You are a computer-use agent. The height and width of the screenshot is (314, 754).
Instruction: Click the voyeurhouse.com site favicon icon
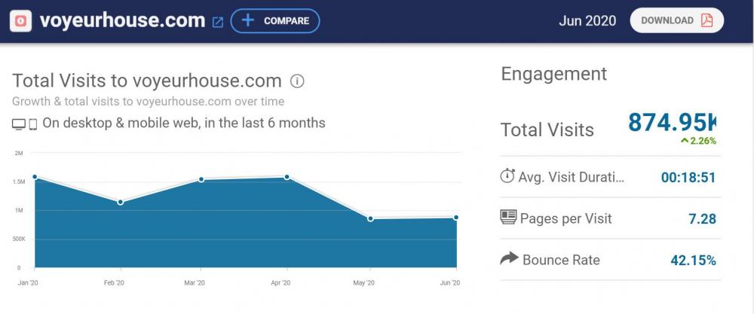(20, 21)
